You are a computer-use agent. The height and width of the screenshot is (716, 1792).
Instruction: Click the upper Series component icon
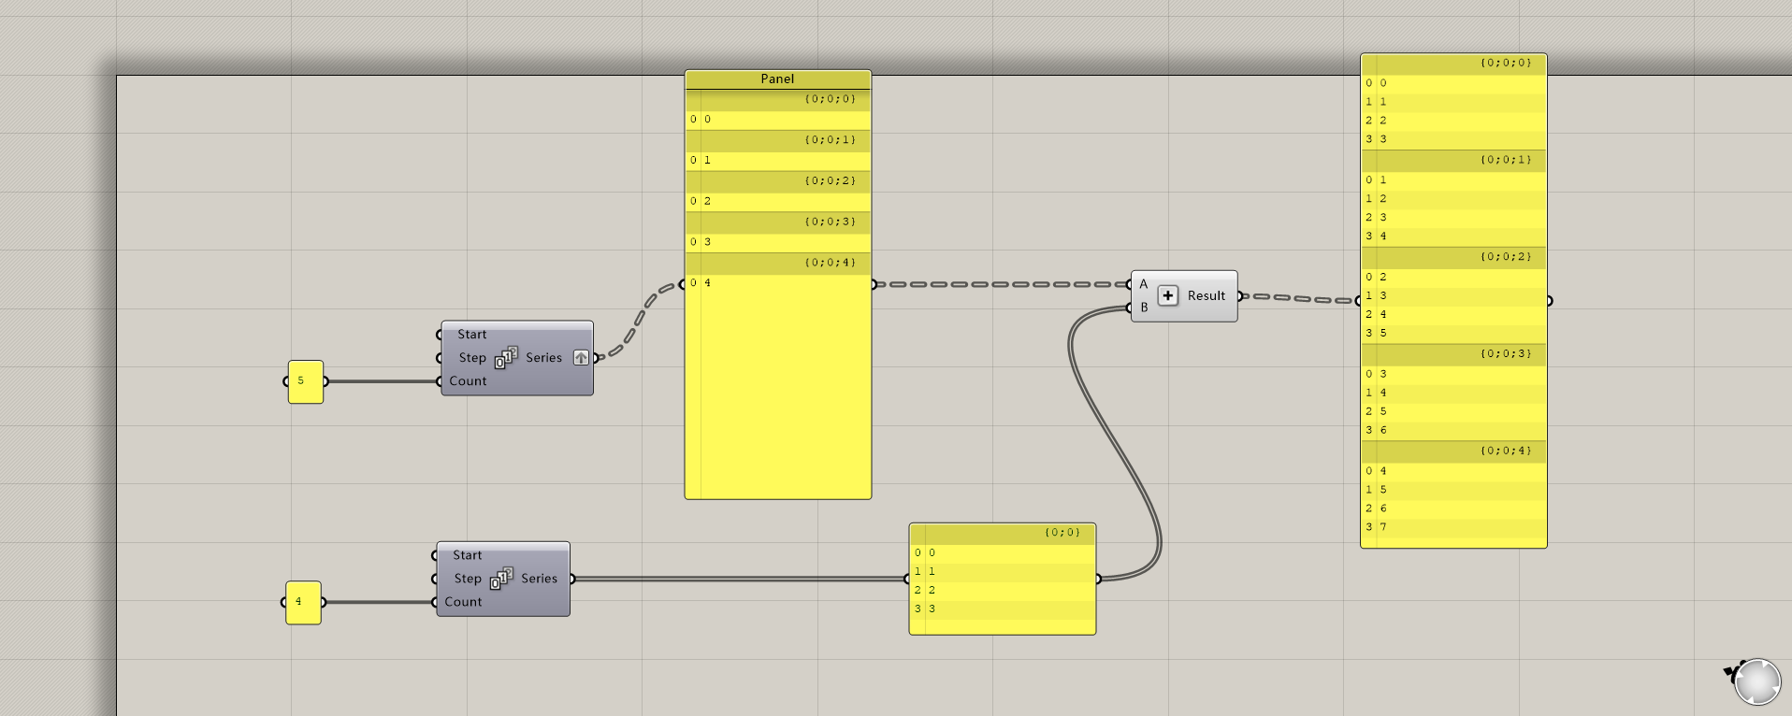pos(506,357)
